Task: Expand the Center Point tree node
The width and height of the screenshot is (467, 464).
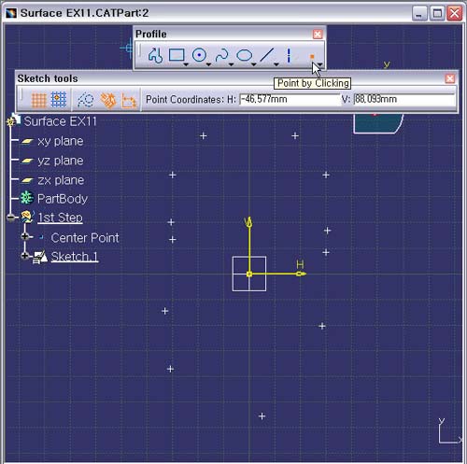Action: point(25,237)
